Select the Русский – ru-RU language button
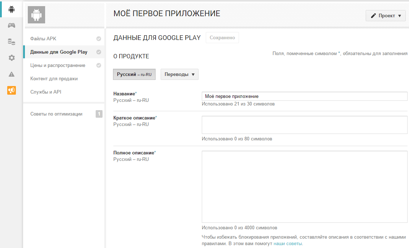Viewport: 409px width, 248px height. (134, 75)
